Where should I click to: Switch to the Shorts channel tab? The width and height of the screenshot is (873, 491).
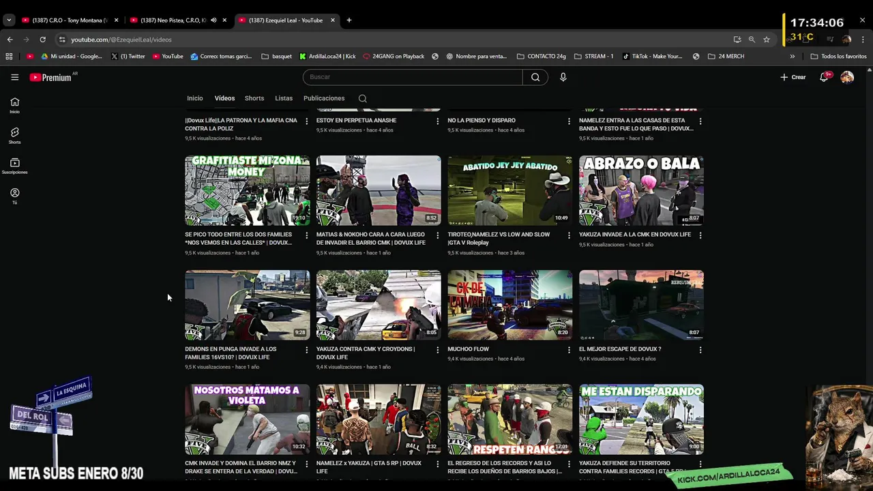pos(254,98)
